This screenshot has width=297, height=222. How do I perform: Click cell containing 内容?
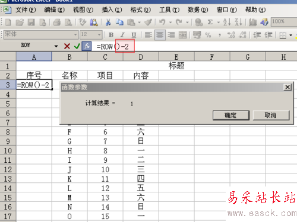click(141, 75)
